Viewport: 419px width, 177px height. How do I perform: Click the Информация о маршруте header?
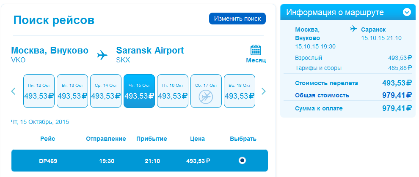(x=335, y=12)
